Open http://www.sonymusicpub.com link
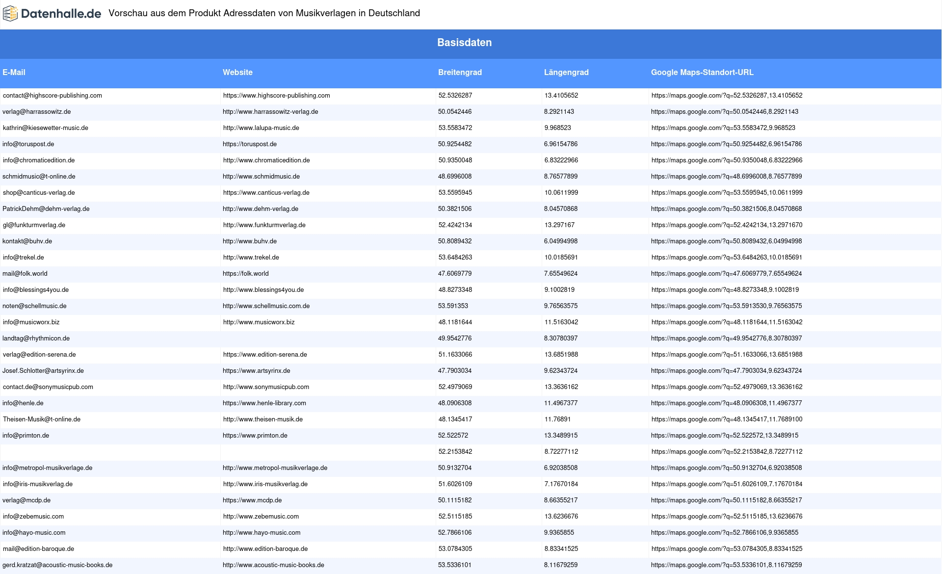This screenshot has width=942, height=574. [266, 387]
